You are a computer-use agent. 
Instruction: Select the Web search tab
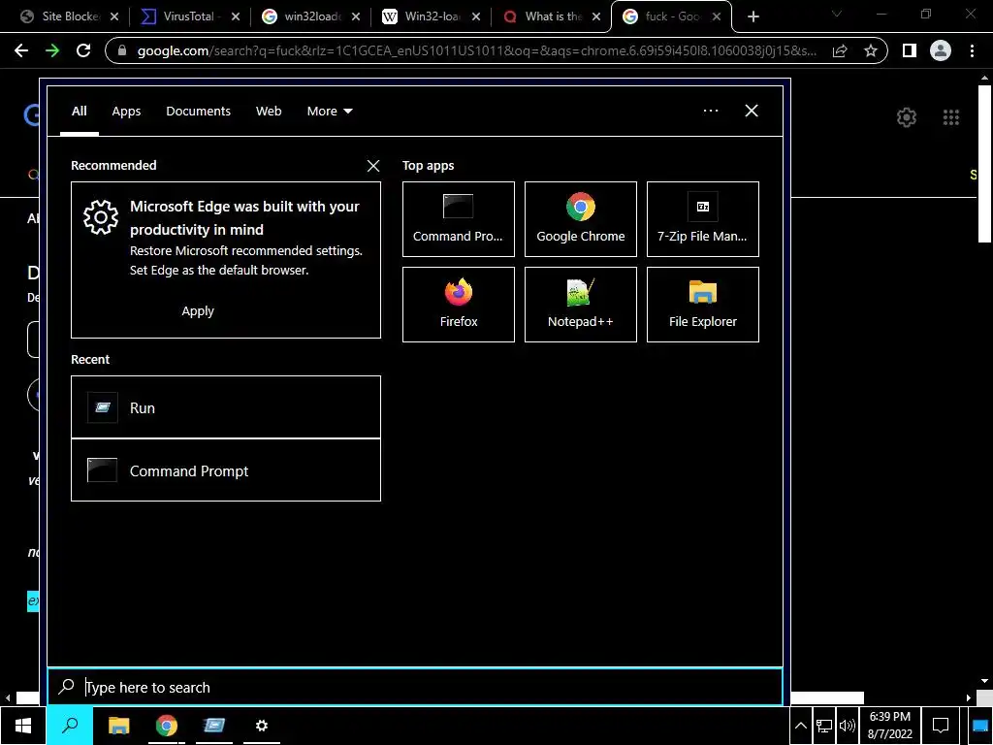(269, 112)
